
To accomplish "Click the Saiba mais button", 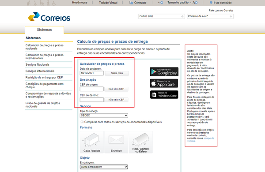I will tap(117, 73).
